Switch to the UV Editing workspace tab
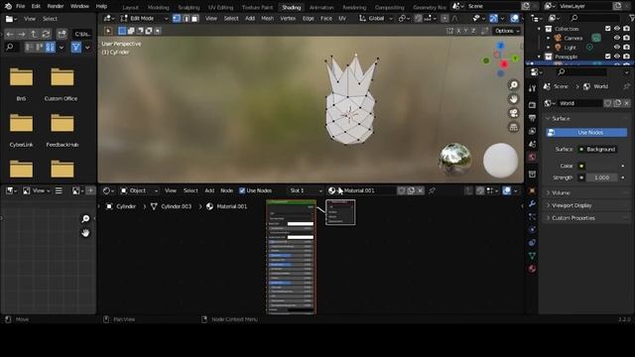This screenshot has width=635, height=357. click(220, 8)
